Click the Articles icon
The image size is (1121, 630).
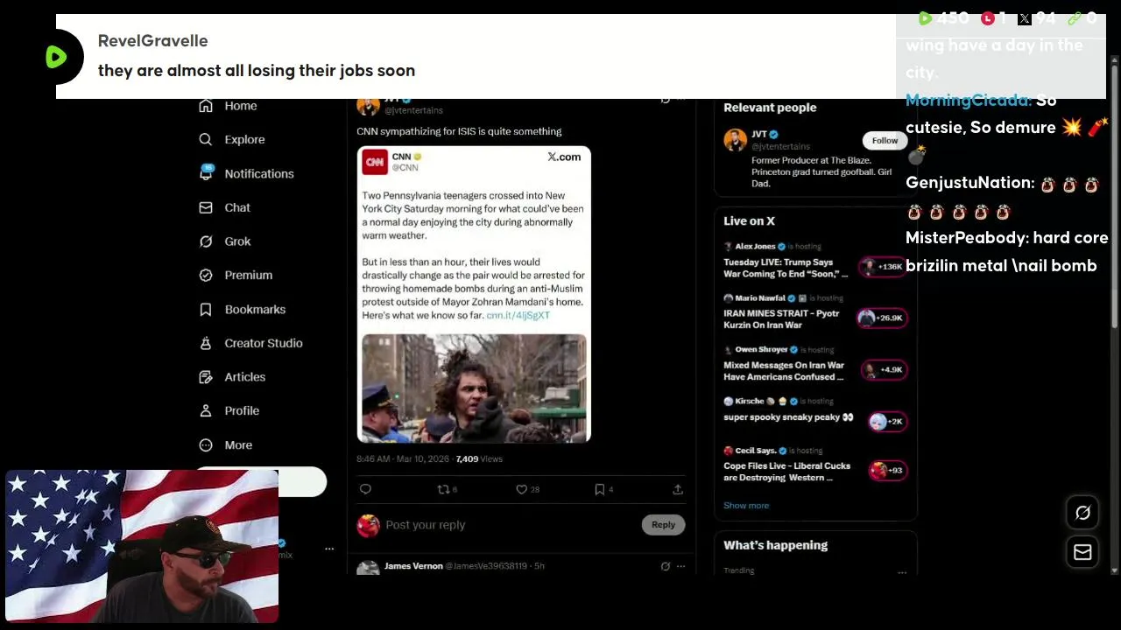pos(206,377)
